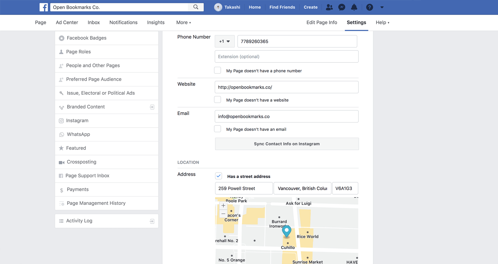This screenshot has height=264, width=498.
Task: Select the Settings tab
Action: click(357, 23)
